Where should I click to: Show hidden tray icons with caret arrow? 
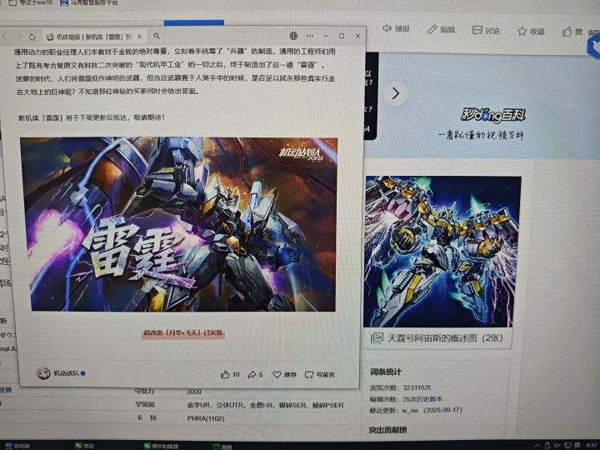(537, 445)
